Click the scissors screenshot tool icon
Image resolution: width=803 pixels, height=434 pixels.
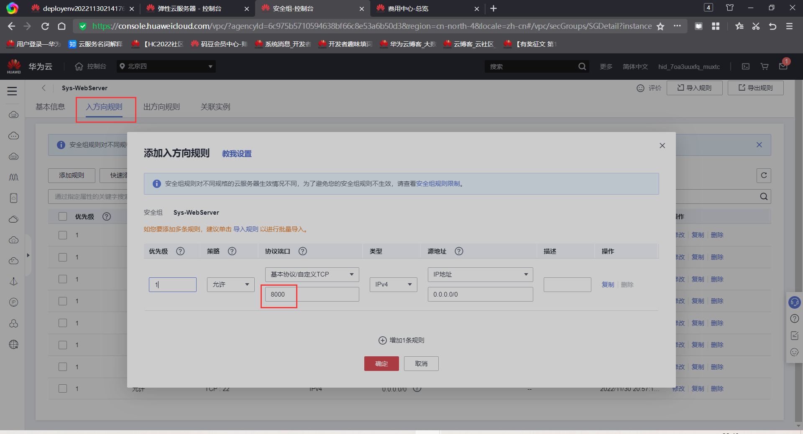coord(756,26)
